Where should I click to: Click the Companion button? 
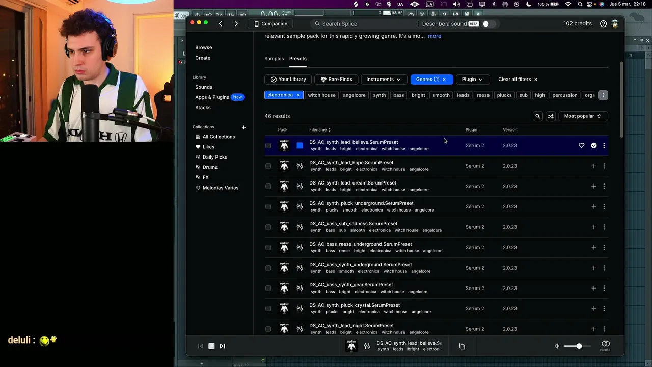click(x=271, y=24)
